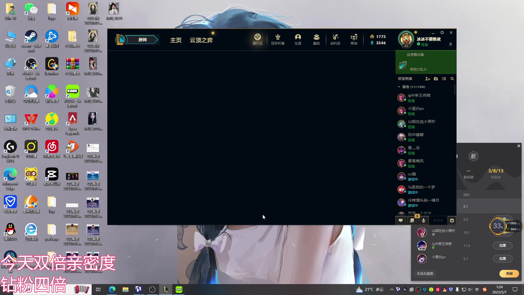Click the friend list scrollbar
This screenshot has width=524, height=295.
click(455, 90)
